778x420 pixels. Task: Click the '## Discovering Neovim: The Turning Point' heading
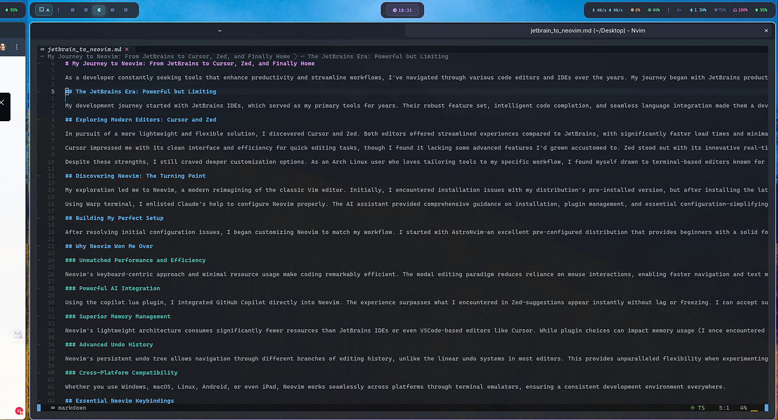tap(136, 176)
